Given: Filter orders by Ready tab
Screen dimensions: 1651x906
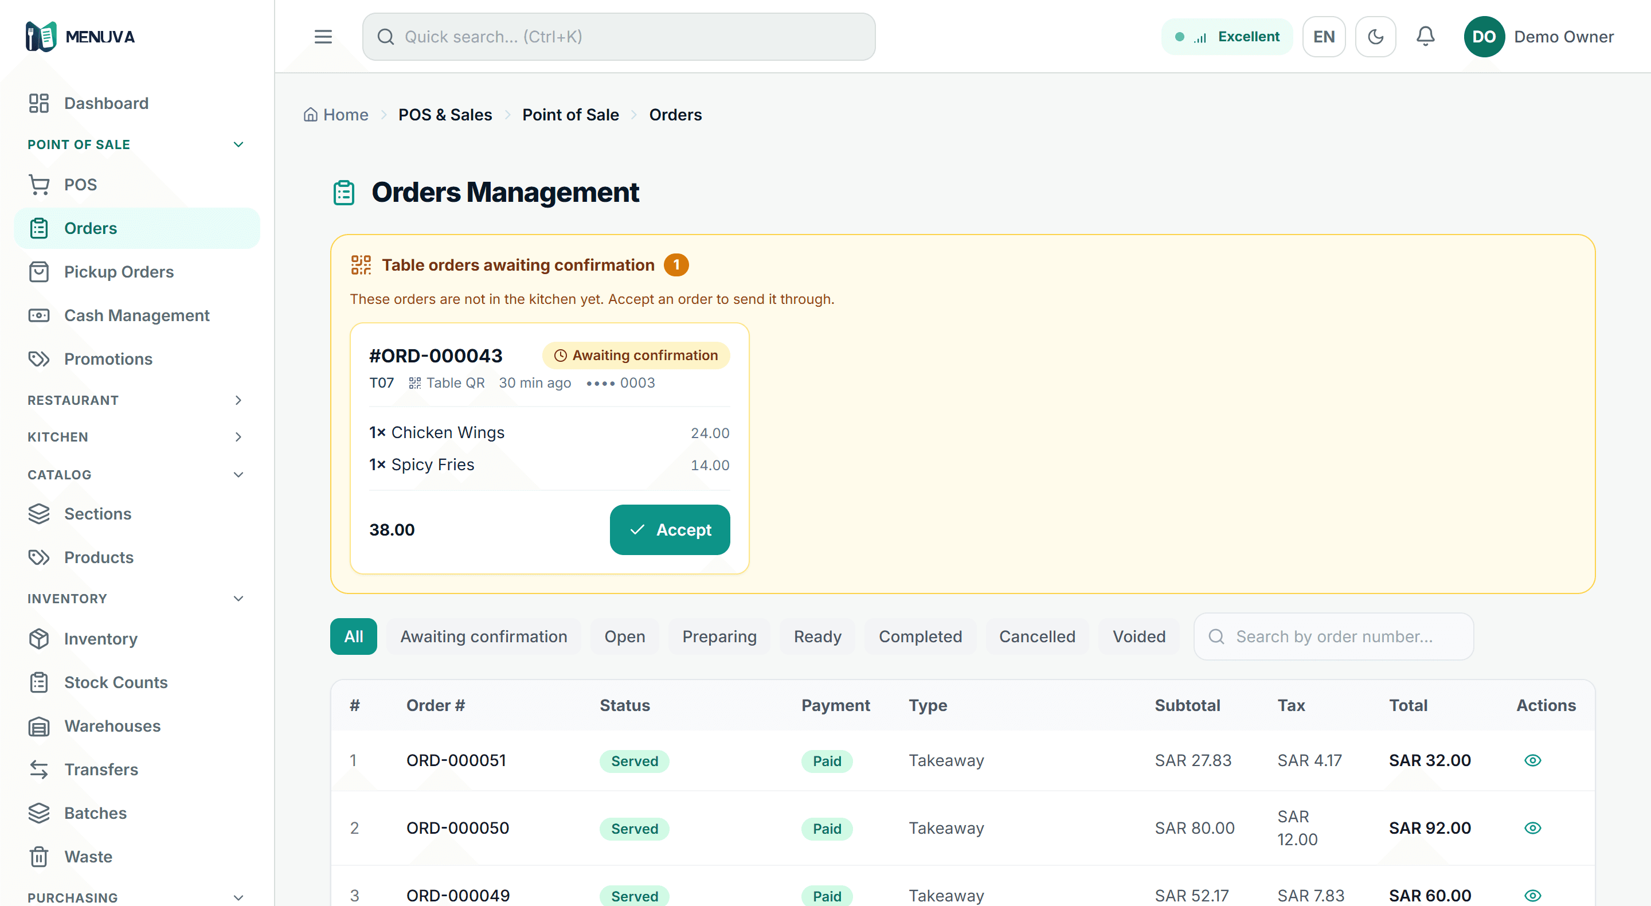Looking at the screenshot, I should point(817,636).
